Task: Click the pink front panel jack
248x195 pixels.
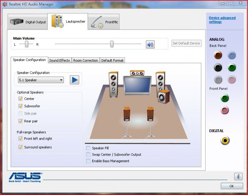Action: pyautogui.click(x=225, y=110)
